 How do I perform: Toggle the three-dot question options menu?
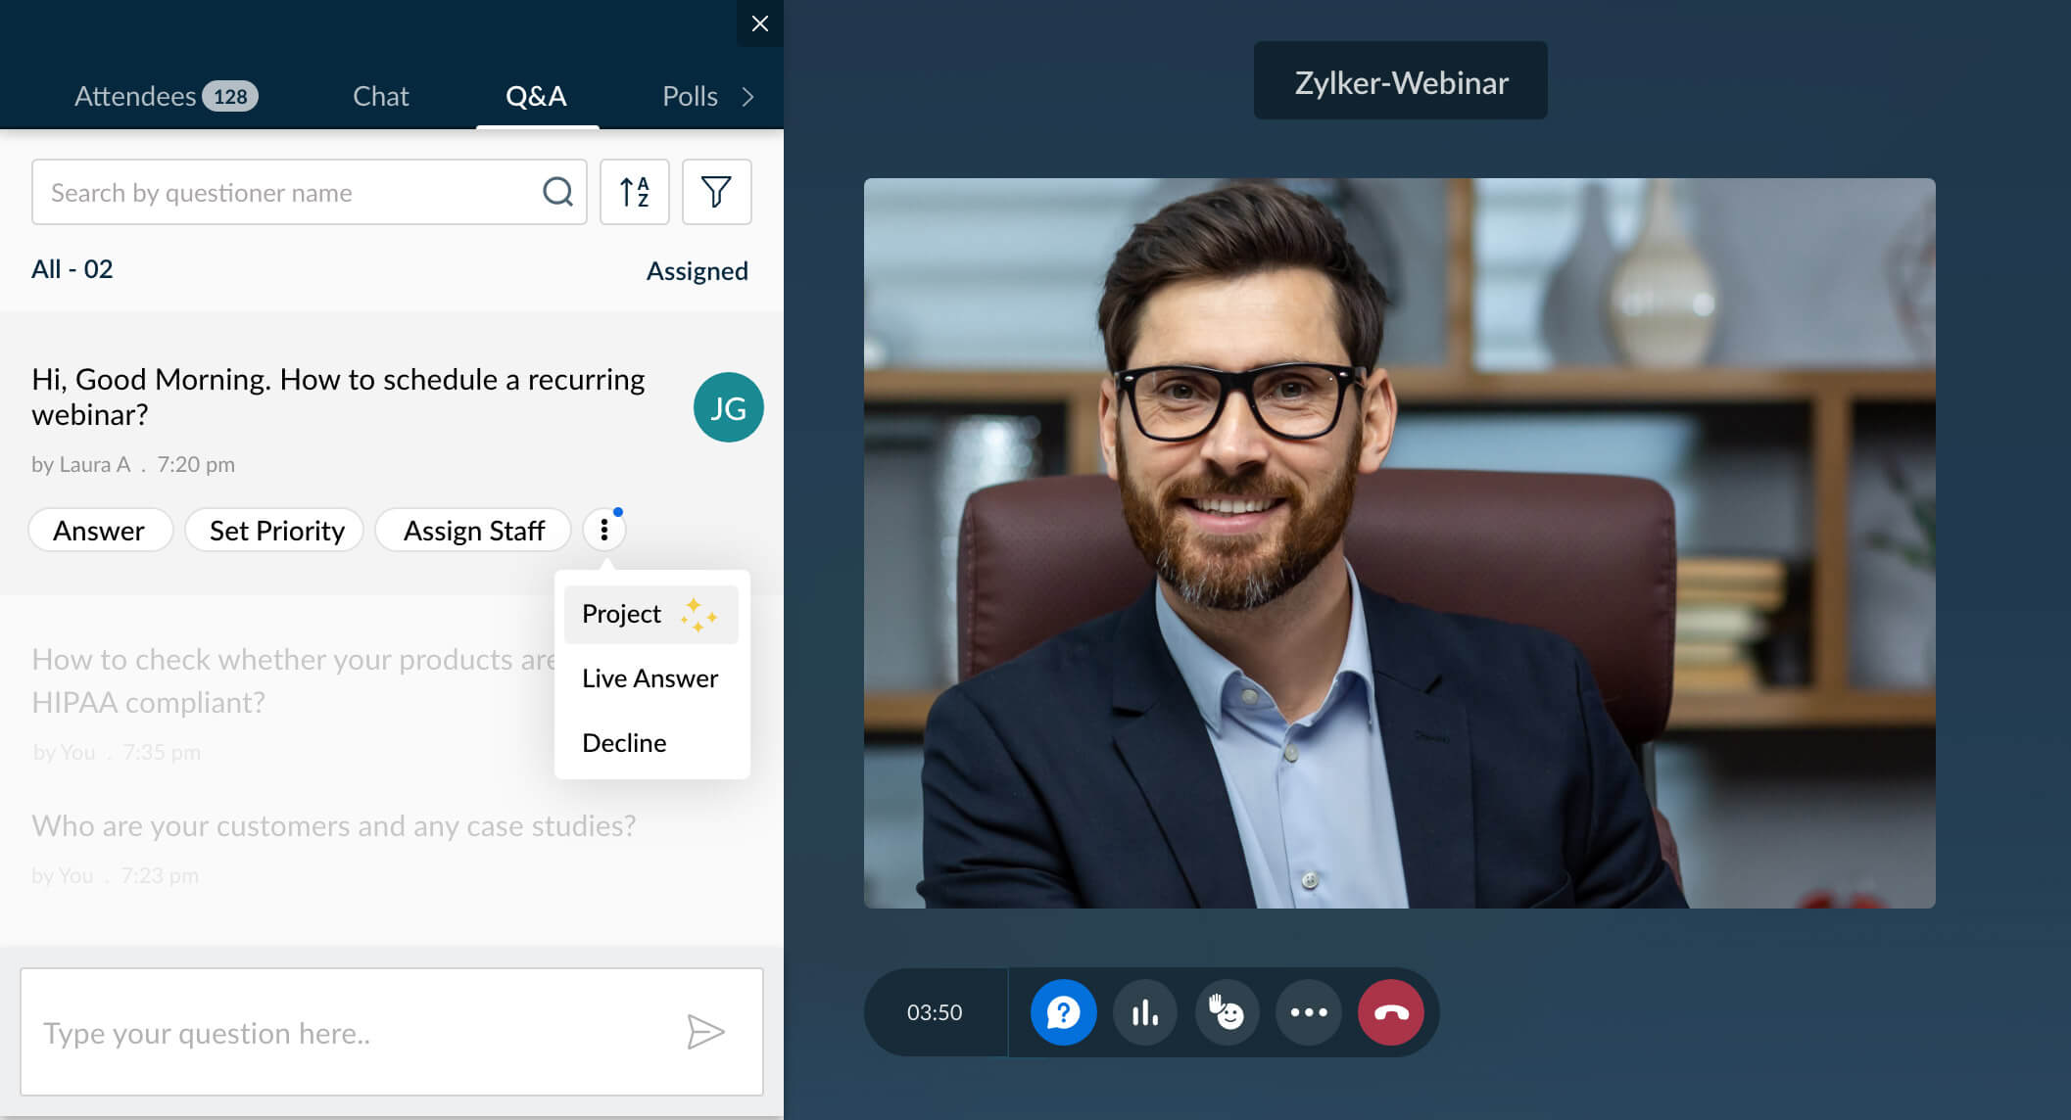coord(604,530)
